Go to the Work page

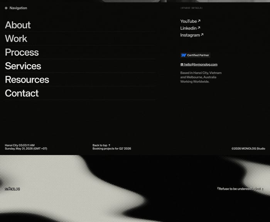(x=16, y=39)
